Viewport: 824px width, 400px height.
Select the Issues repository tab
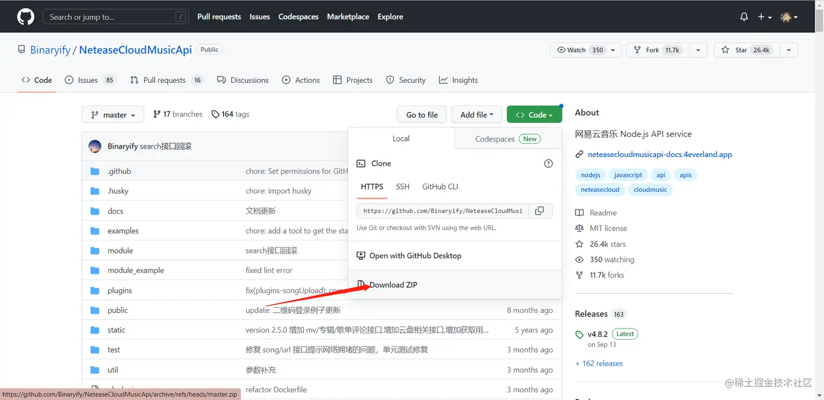(x=90, y=80)
